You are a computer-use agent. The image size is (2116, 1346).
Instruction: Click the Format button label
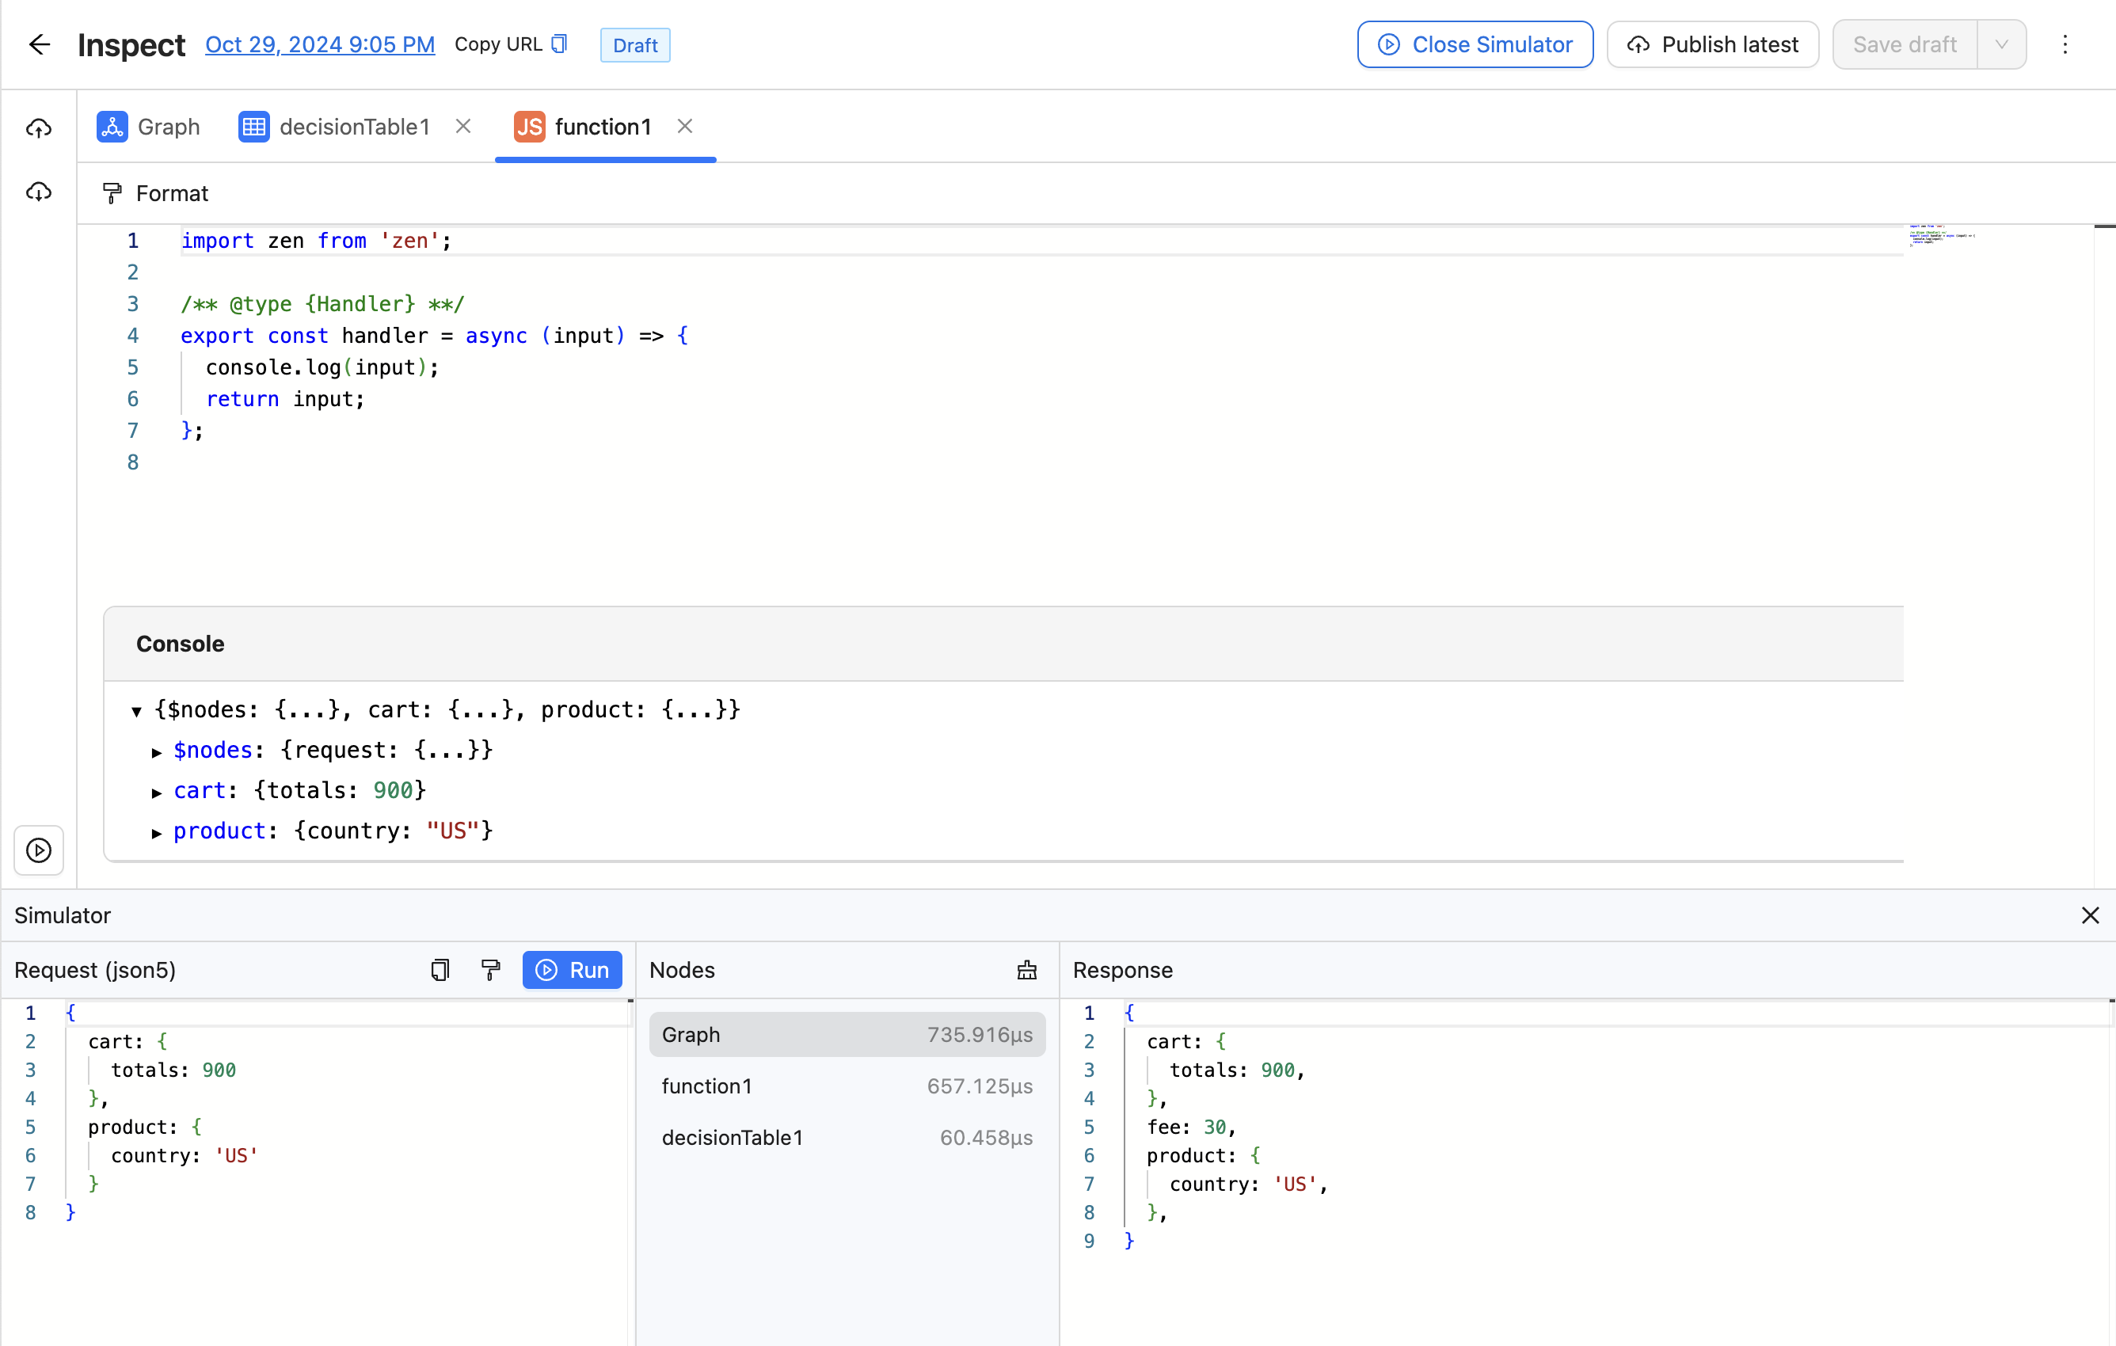[172, 193]
